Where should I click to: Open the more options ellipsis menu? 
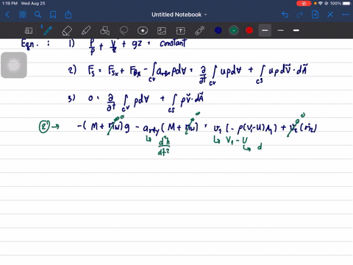pos(346,15)
